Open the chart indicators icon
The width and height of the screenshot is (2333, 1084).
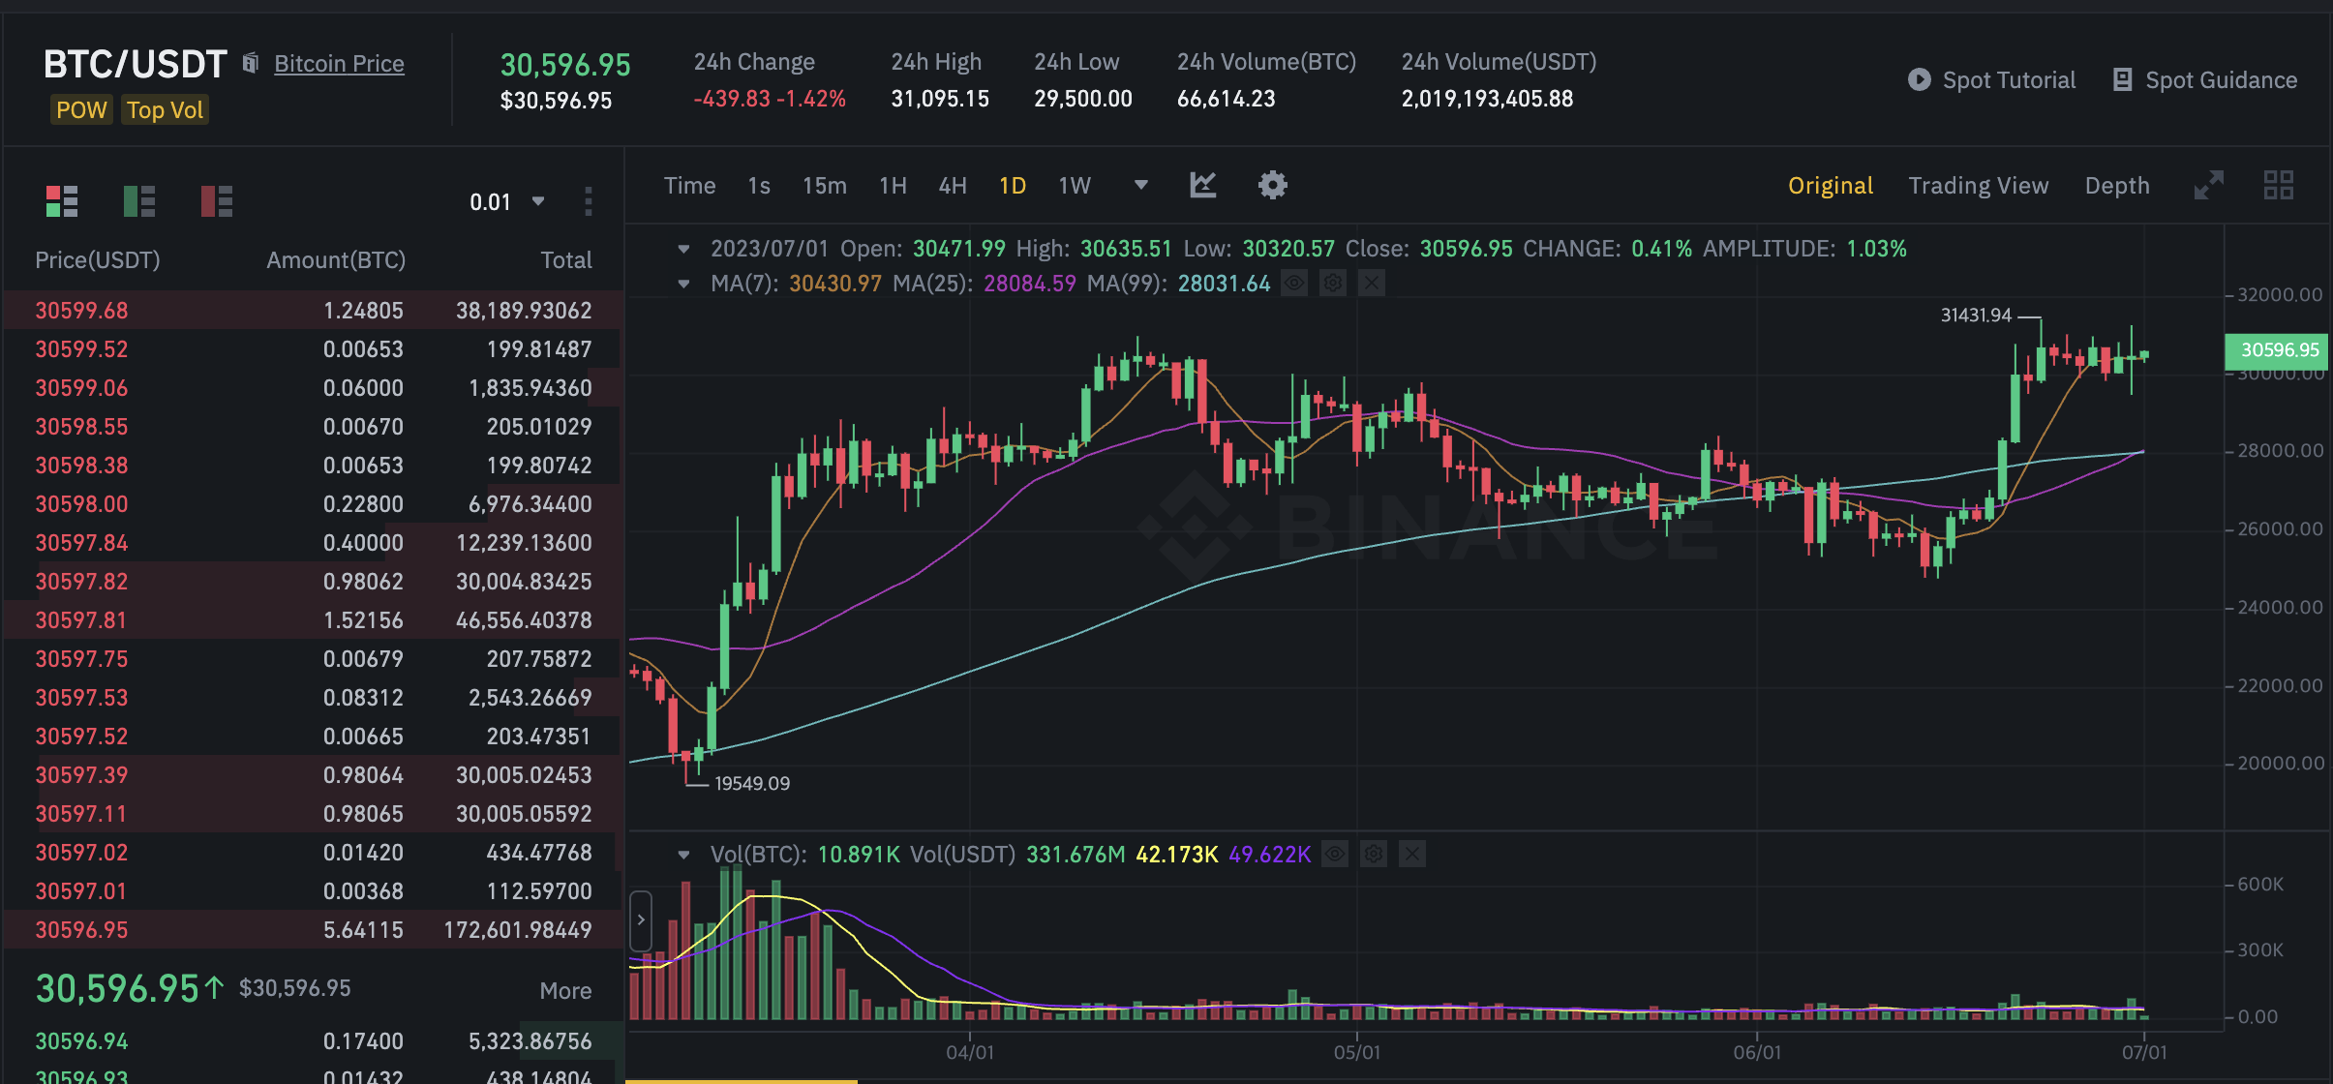(1202, 185)
